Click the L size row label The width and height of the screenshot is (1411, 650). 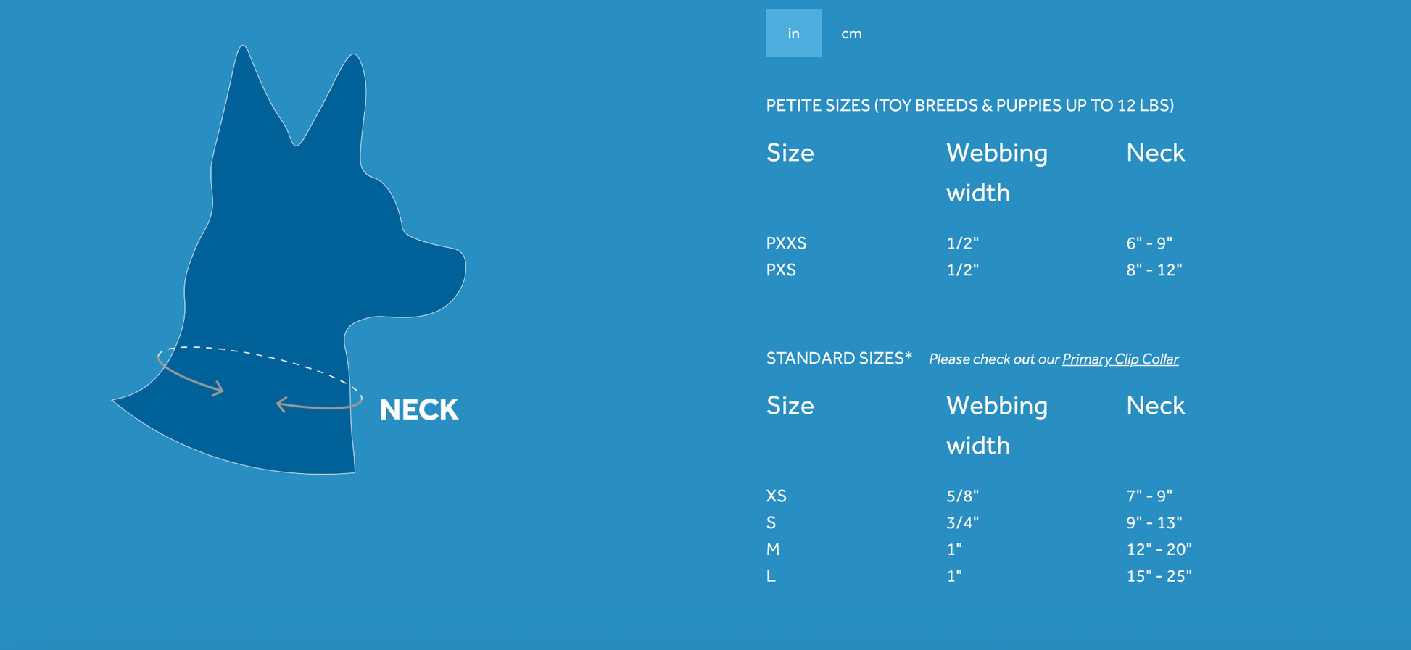tap(771, 577)
